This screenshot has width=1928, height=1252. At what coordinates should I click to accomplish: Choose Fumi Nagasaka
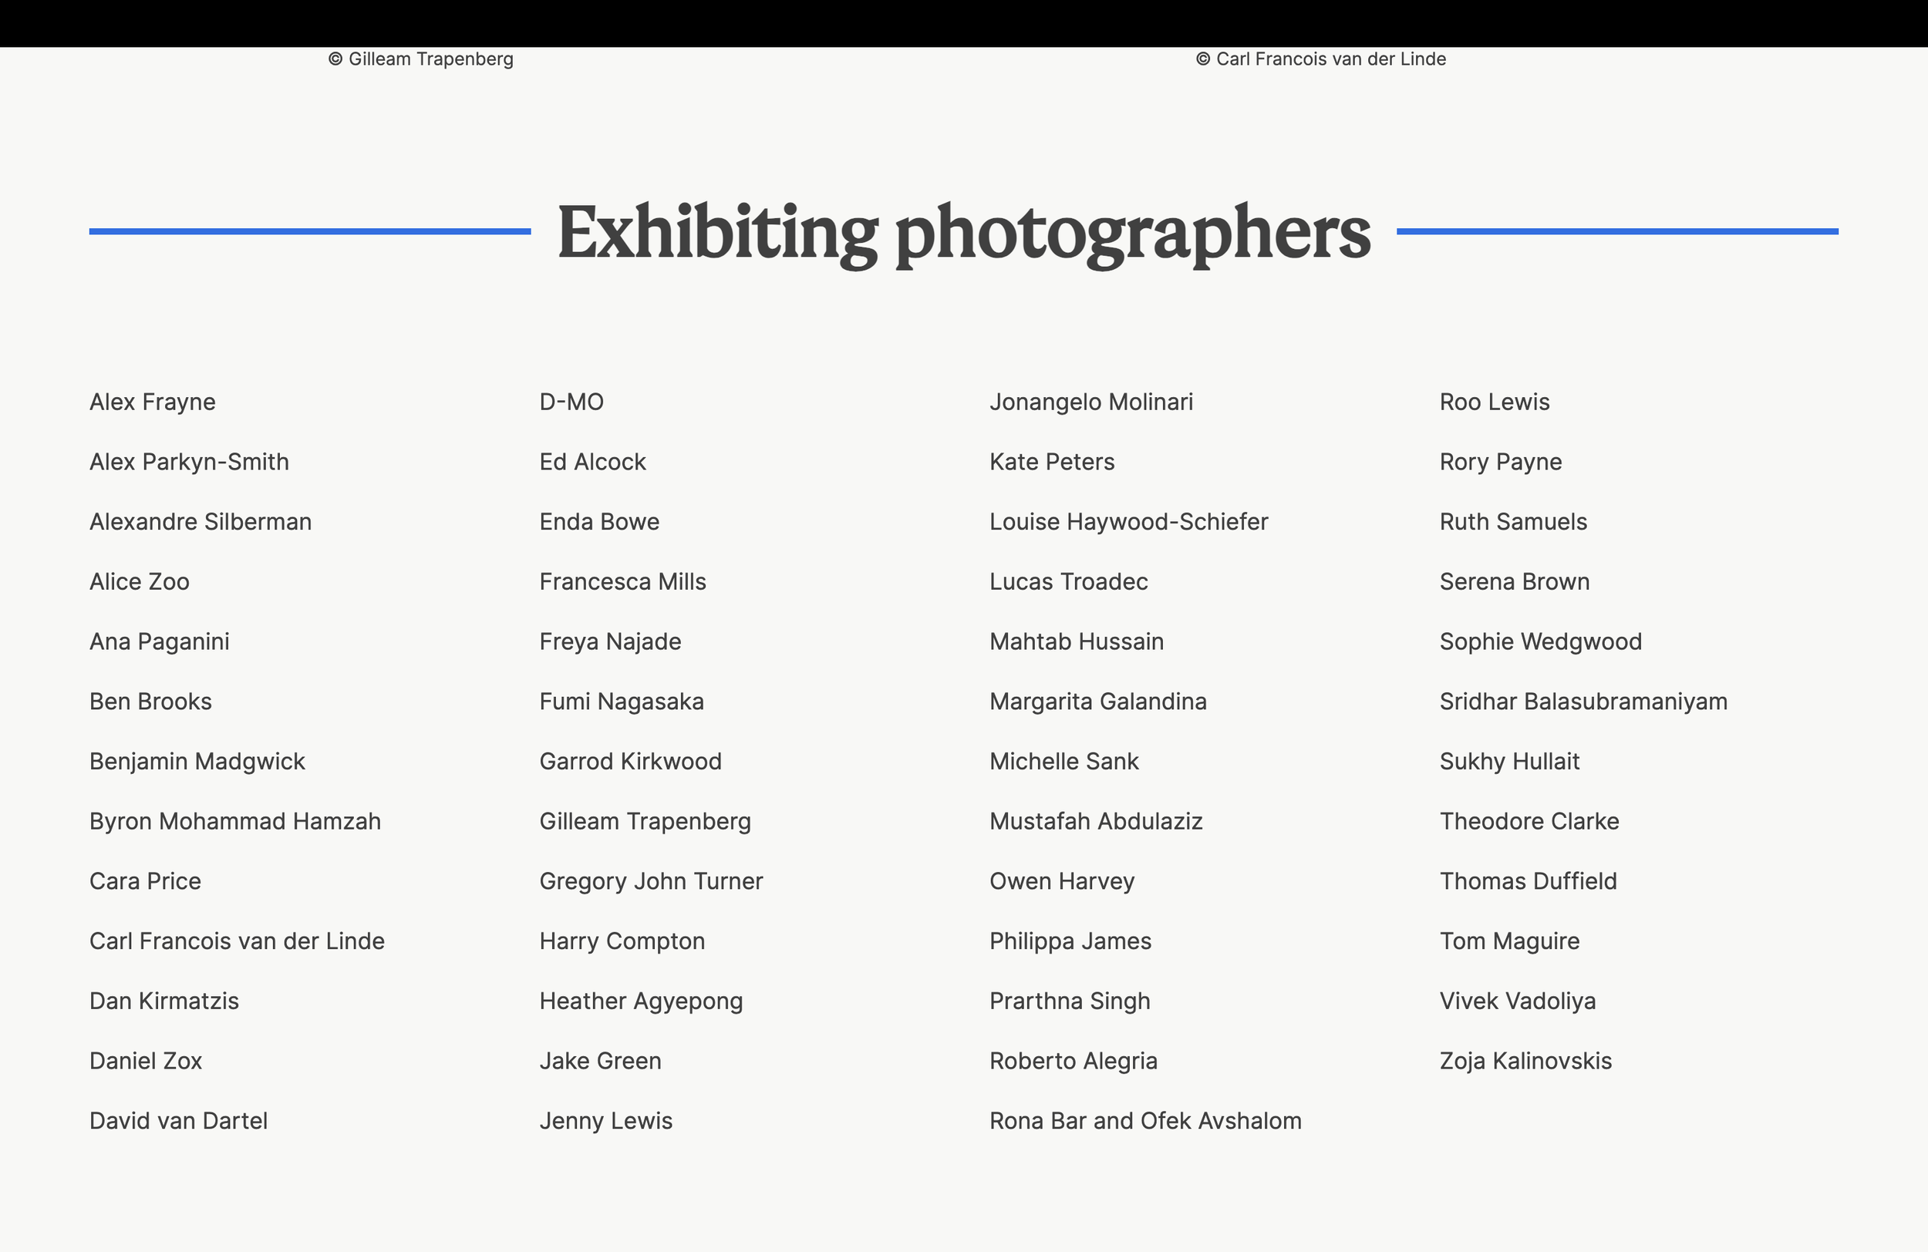pos(622,702)
